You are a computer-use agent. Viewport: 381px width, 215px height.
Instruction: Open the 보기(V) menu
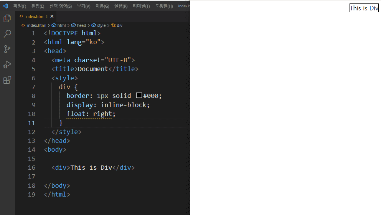pyautogui.click(x=84, y=6)
